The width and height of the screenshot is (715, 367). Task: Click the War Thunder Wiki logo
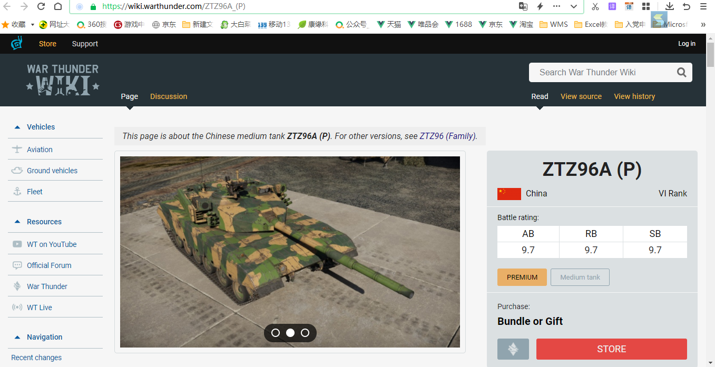[x=63, y=80]
